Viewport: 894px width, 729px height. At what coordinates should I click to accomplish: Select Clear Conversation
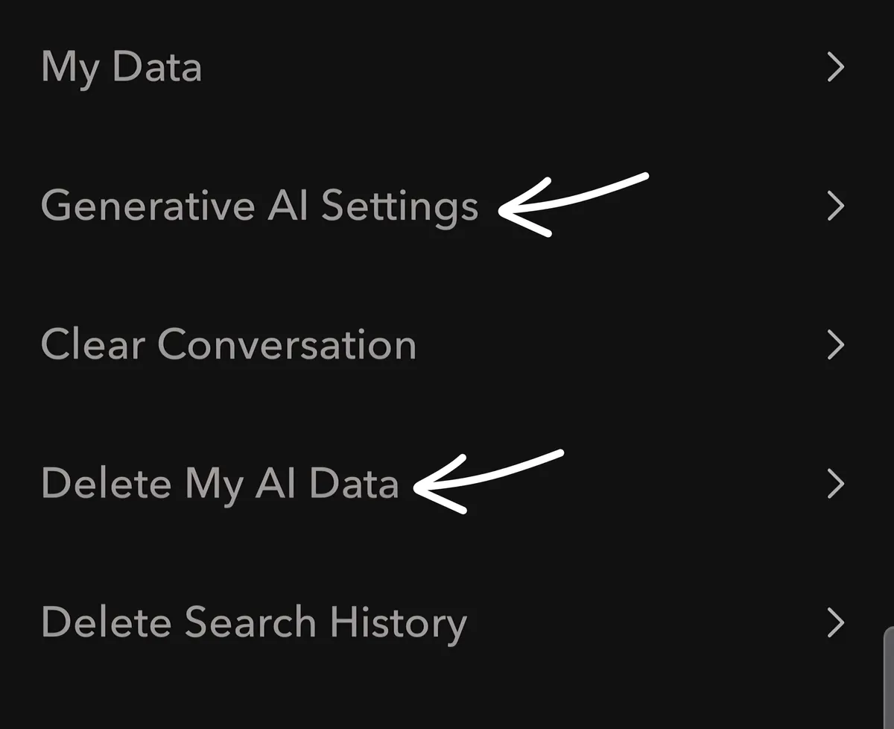pos(228,345)
